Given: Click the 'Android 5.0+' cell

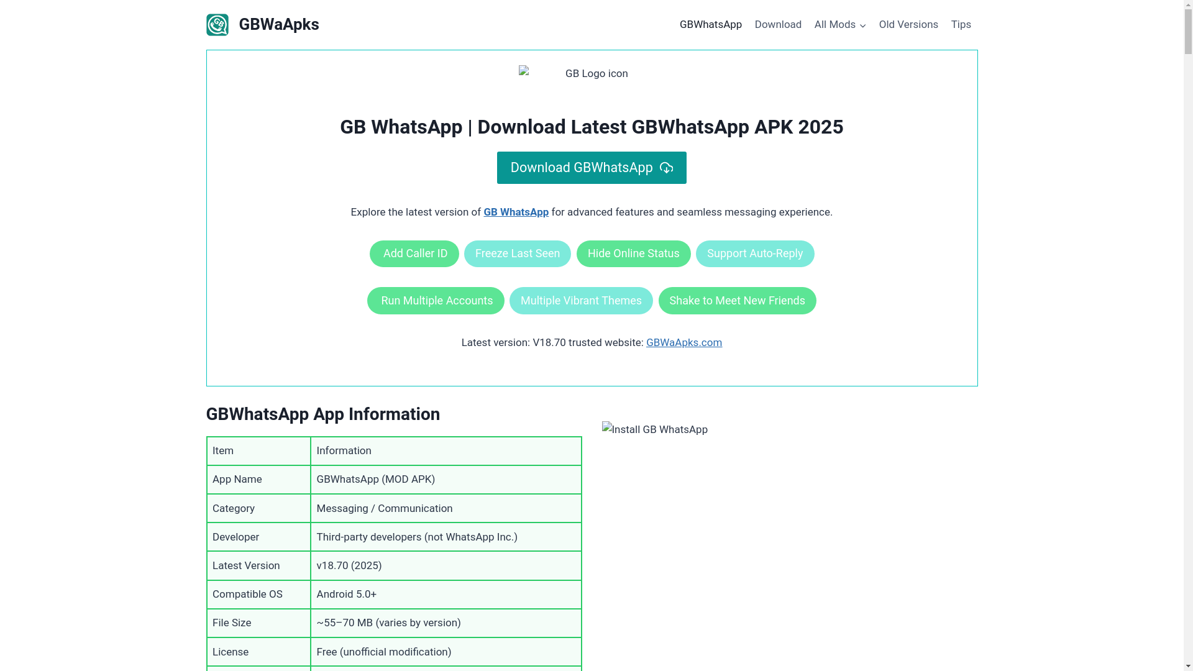Looking at the screenshot, I should (x=446, y=595).
